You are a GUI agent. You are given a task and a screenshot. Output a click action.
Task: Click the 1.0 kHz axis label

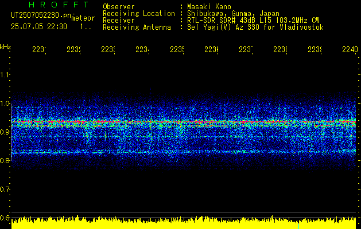[x=5, y=104]
